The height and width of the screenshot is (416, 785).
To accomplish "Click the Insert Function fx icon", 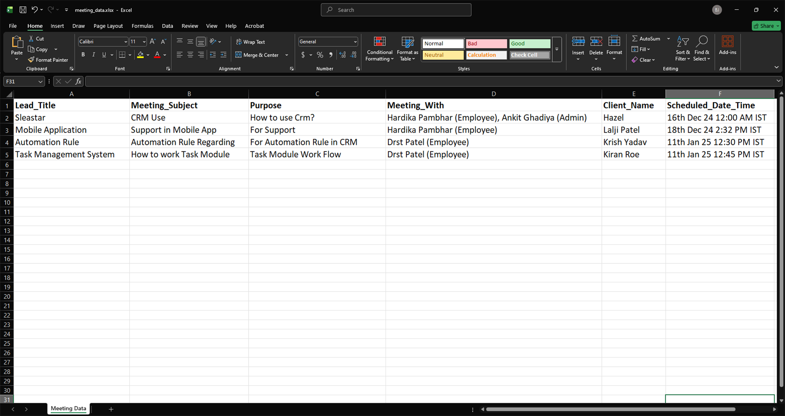I will pyautogui.click(x=78, y=81).
